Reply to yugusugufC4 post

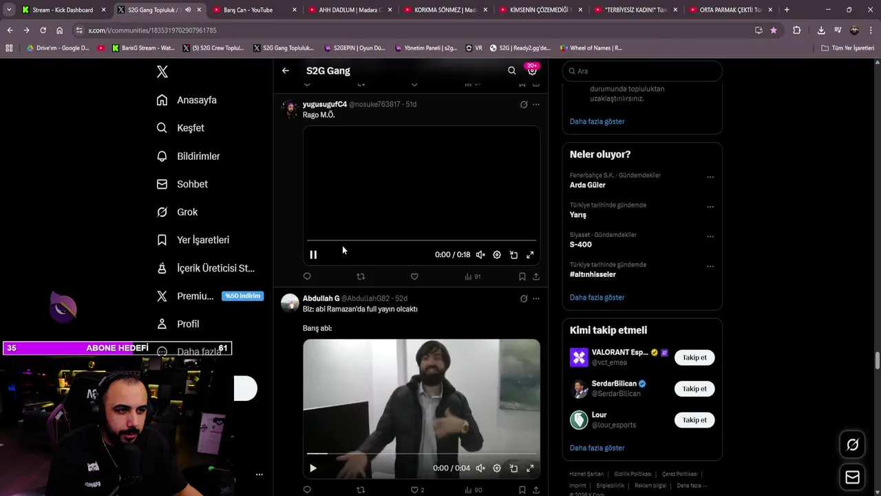(307, 276)
